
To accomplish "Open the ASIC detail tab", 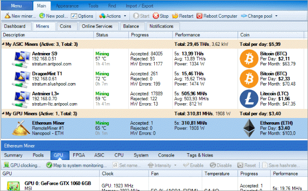I will coord(99,155).
